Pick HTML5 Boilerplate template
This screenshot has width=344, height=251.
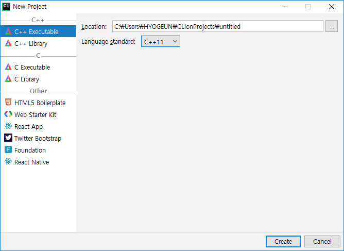click(x=39, y=103)
